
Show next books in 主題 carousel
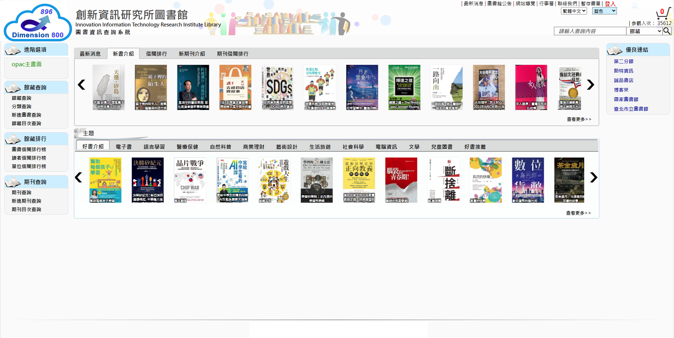(593, 177)
